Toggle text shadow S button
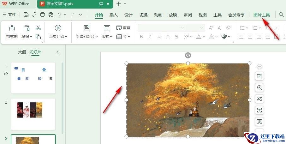The image size is (286, 144). coord(176,37)
